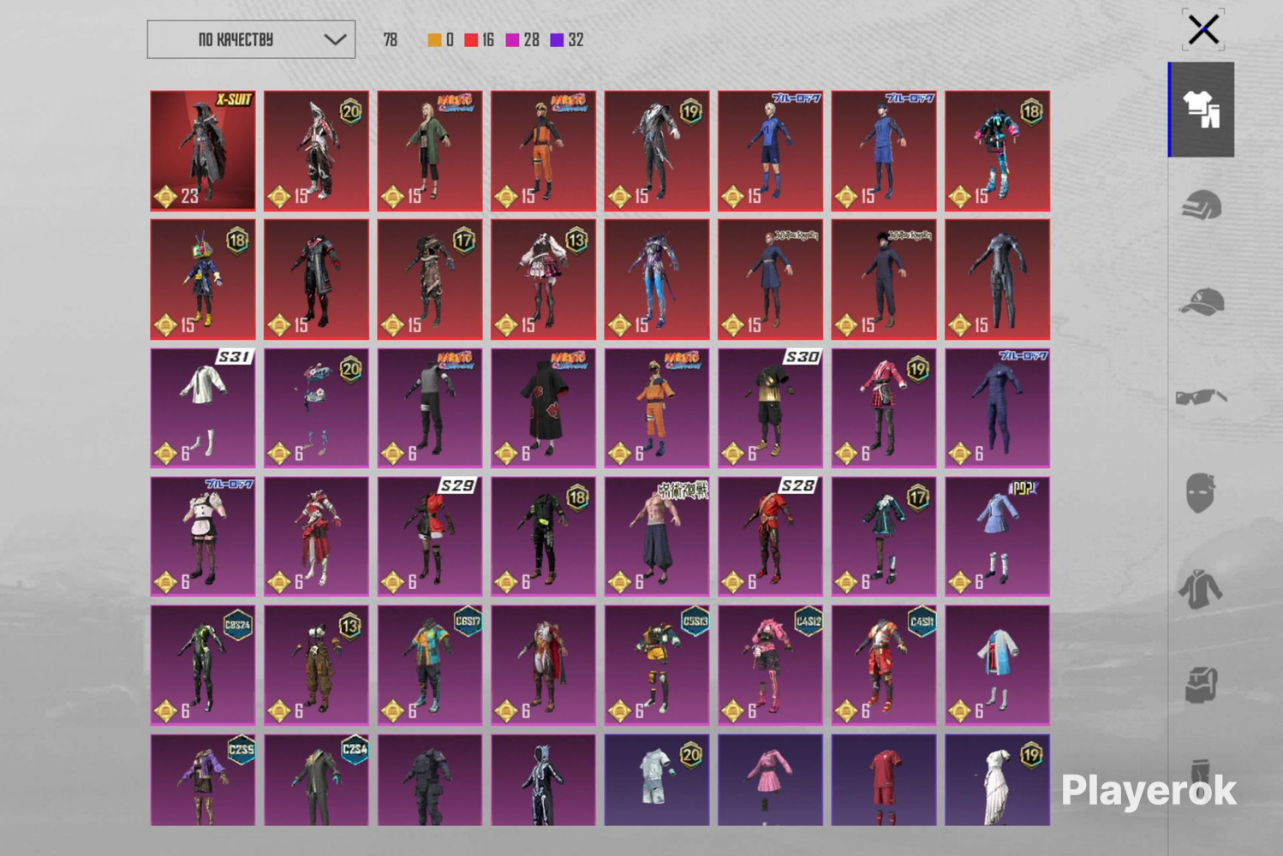Select the shirtless outfit with dark pants
Screen dimensions: 1283x856
[657, 536]
